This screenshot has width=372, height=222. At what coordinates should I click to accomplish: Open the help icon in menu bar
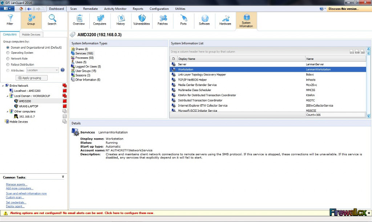(322, 9)
